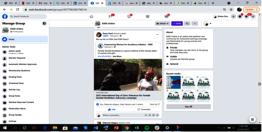Open the Messenger icon
262x132 pixels.
pos(240,16)
